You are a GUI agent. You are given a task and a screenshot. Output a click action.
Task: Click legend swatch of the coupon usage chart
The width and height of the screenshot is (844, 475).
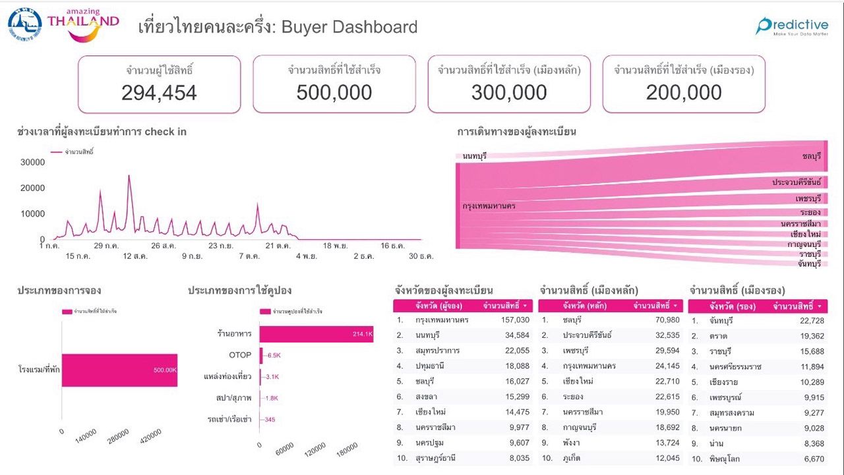265,311
